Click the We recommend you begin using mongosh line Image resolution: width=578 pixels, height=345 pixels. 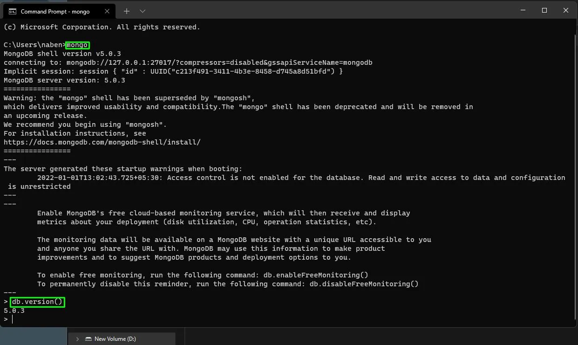(85, 124)
